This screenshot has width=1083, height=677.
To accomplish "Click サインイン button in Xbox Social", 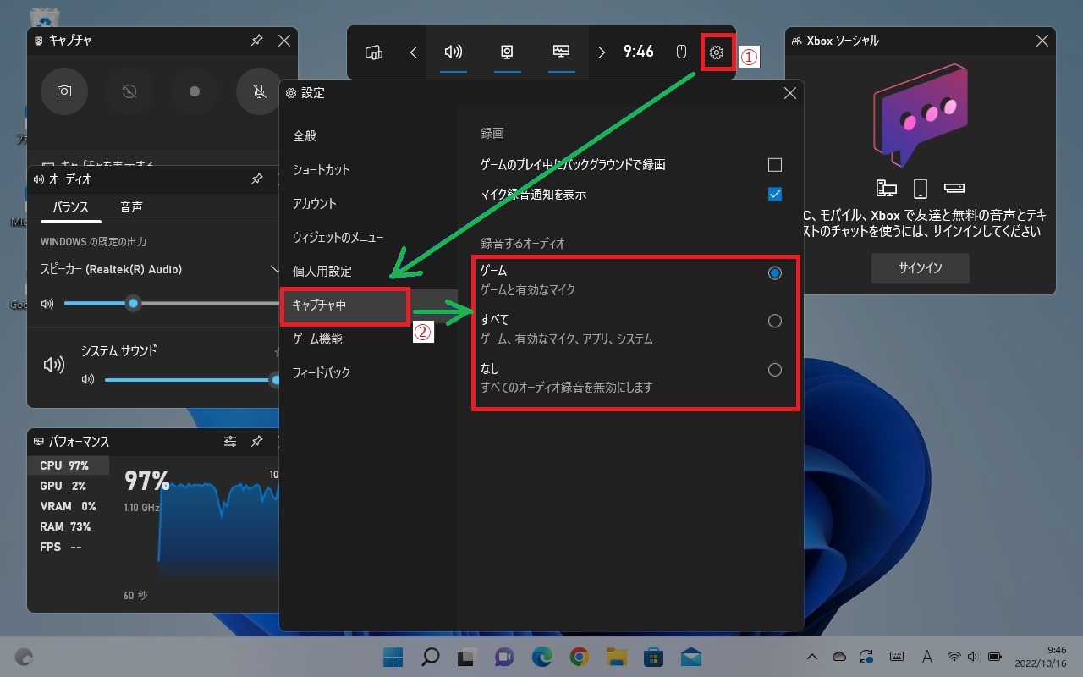I will click(921, 268).
